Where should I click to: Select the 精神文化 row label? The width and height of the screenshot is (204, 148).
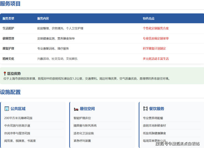8,58
